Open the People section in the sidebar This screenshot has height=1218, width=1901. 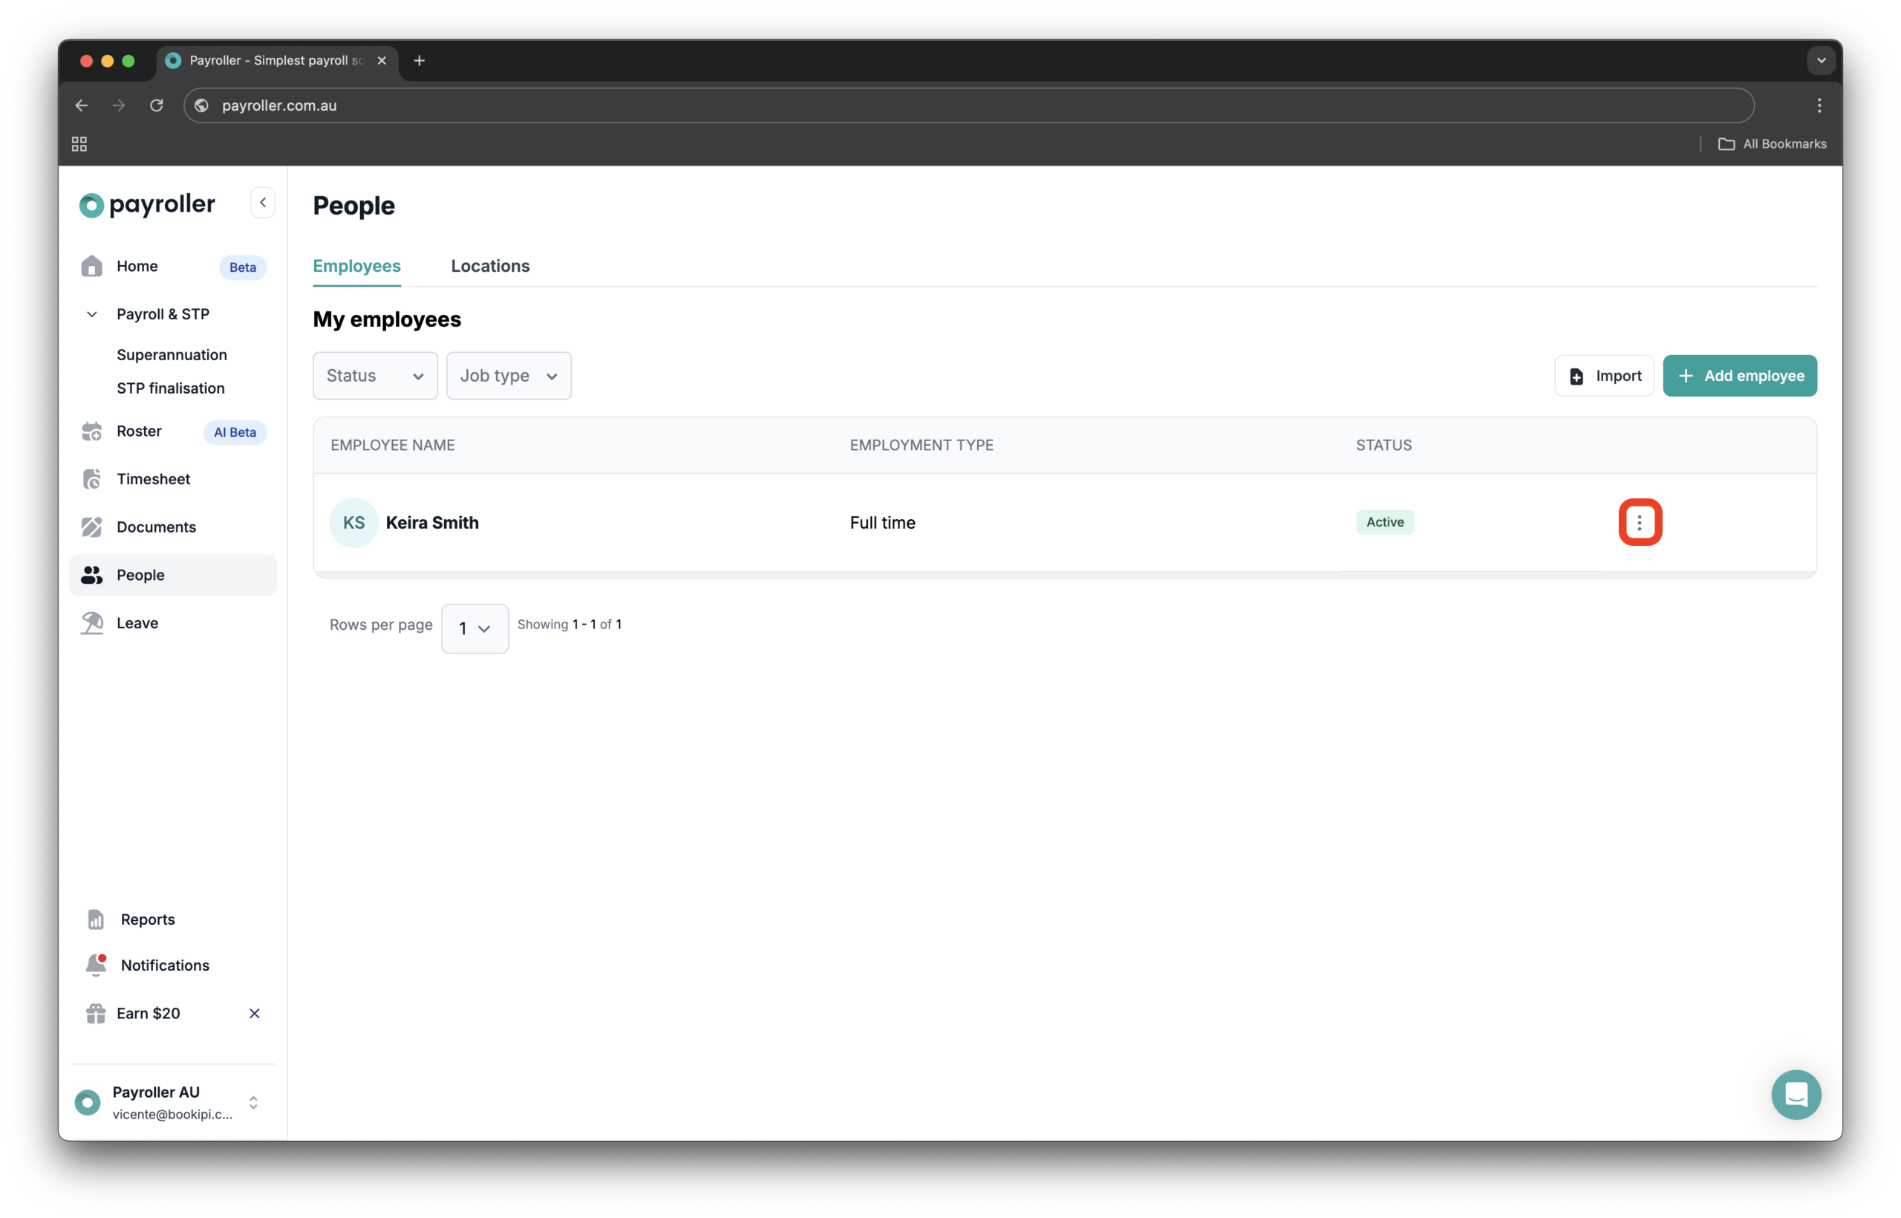tap(141, 575)
